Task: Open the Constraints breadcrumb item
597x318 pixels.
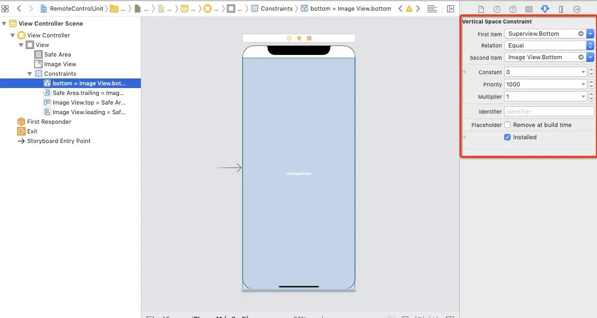Action: (272, 9)
